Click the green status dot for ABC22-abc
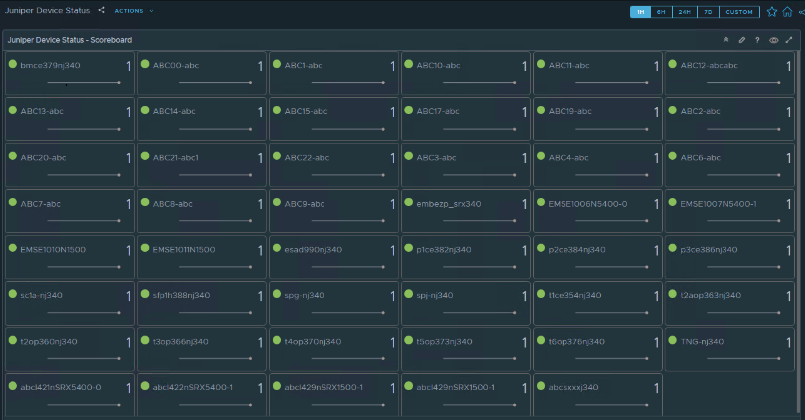The image size is (805, 420). click(277, 156)
